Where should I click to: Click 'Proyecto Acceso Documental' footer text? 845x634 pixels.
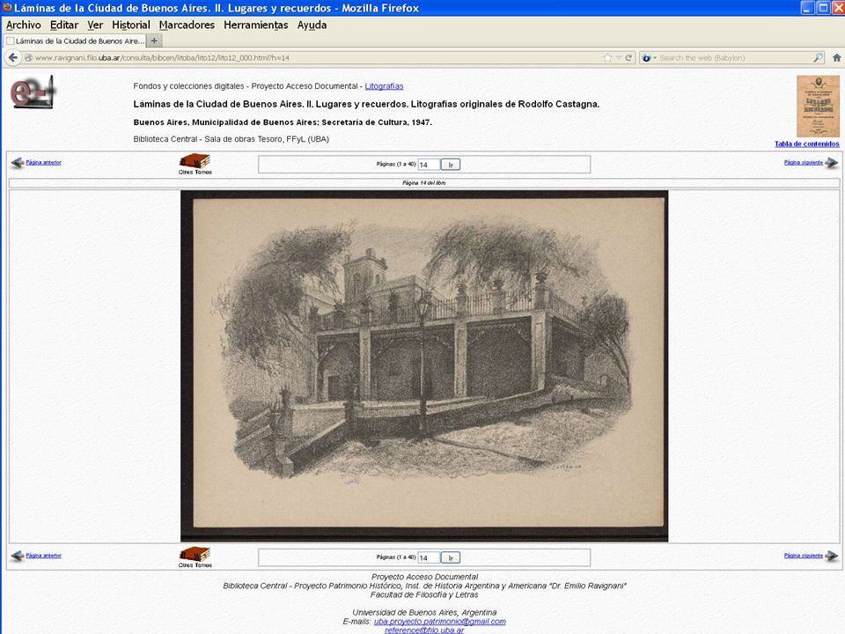pyautogui.click(x=424, y=577)
